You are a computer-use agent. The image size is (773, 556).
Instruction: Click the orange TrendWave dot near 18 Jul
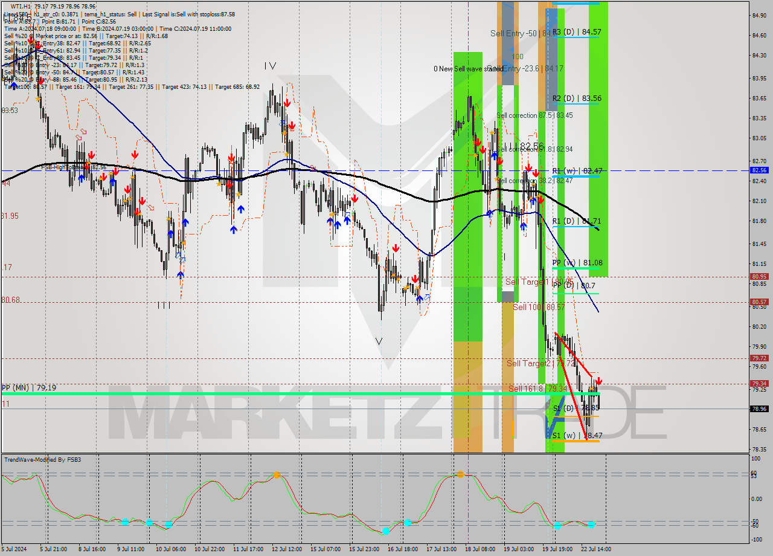(460, 474)
